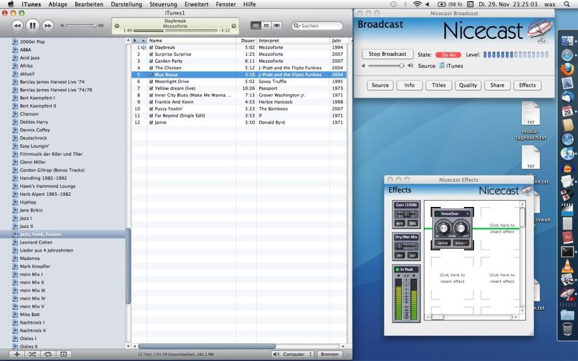Image resolution: width=578 pixels, height=361 pixels.
Task: Pause playback in iTunes
Action: tap(32, 25)
